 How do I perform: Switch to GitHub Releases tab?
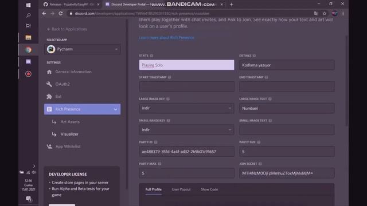click(x=71, y=5)
